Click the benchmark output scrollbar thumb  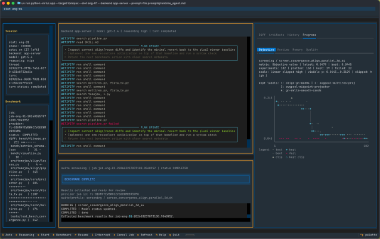point(249,216)
